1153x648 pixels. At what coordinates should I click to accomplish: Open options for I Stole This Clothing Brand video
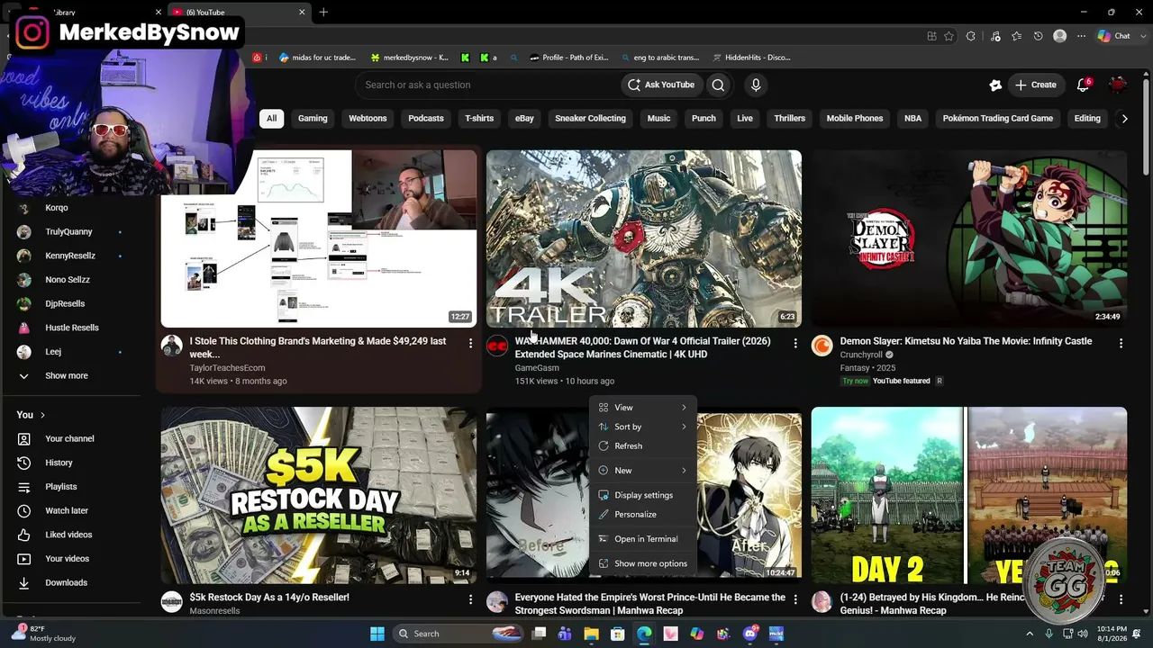click(470, 343)
